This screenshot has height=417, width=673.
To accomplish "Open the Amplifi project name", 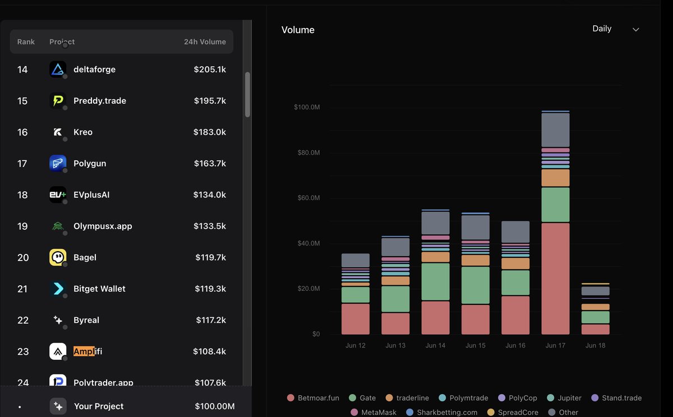I will (87, 352).
